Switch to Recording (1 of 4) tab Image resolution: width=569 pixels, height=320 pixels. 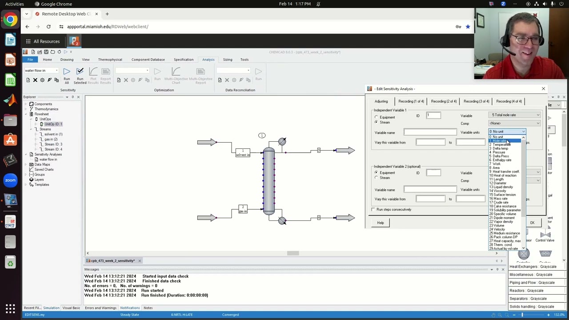411,101
